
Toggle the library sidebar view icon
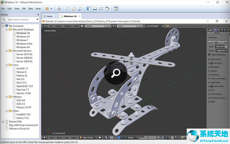[x=89, y=9]
